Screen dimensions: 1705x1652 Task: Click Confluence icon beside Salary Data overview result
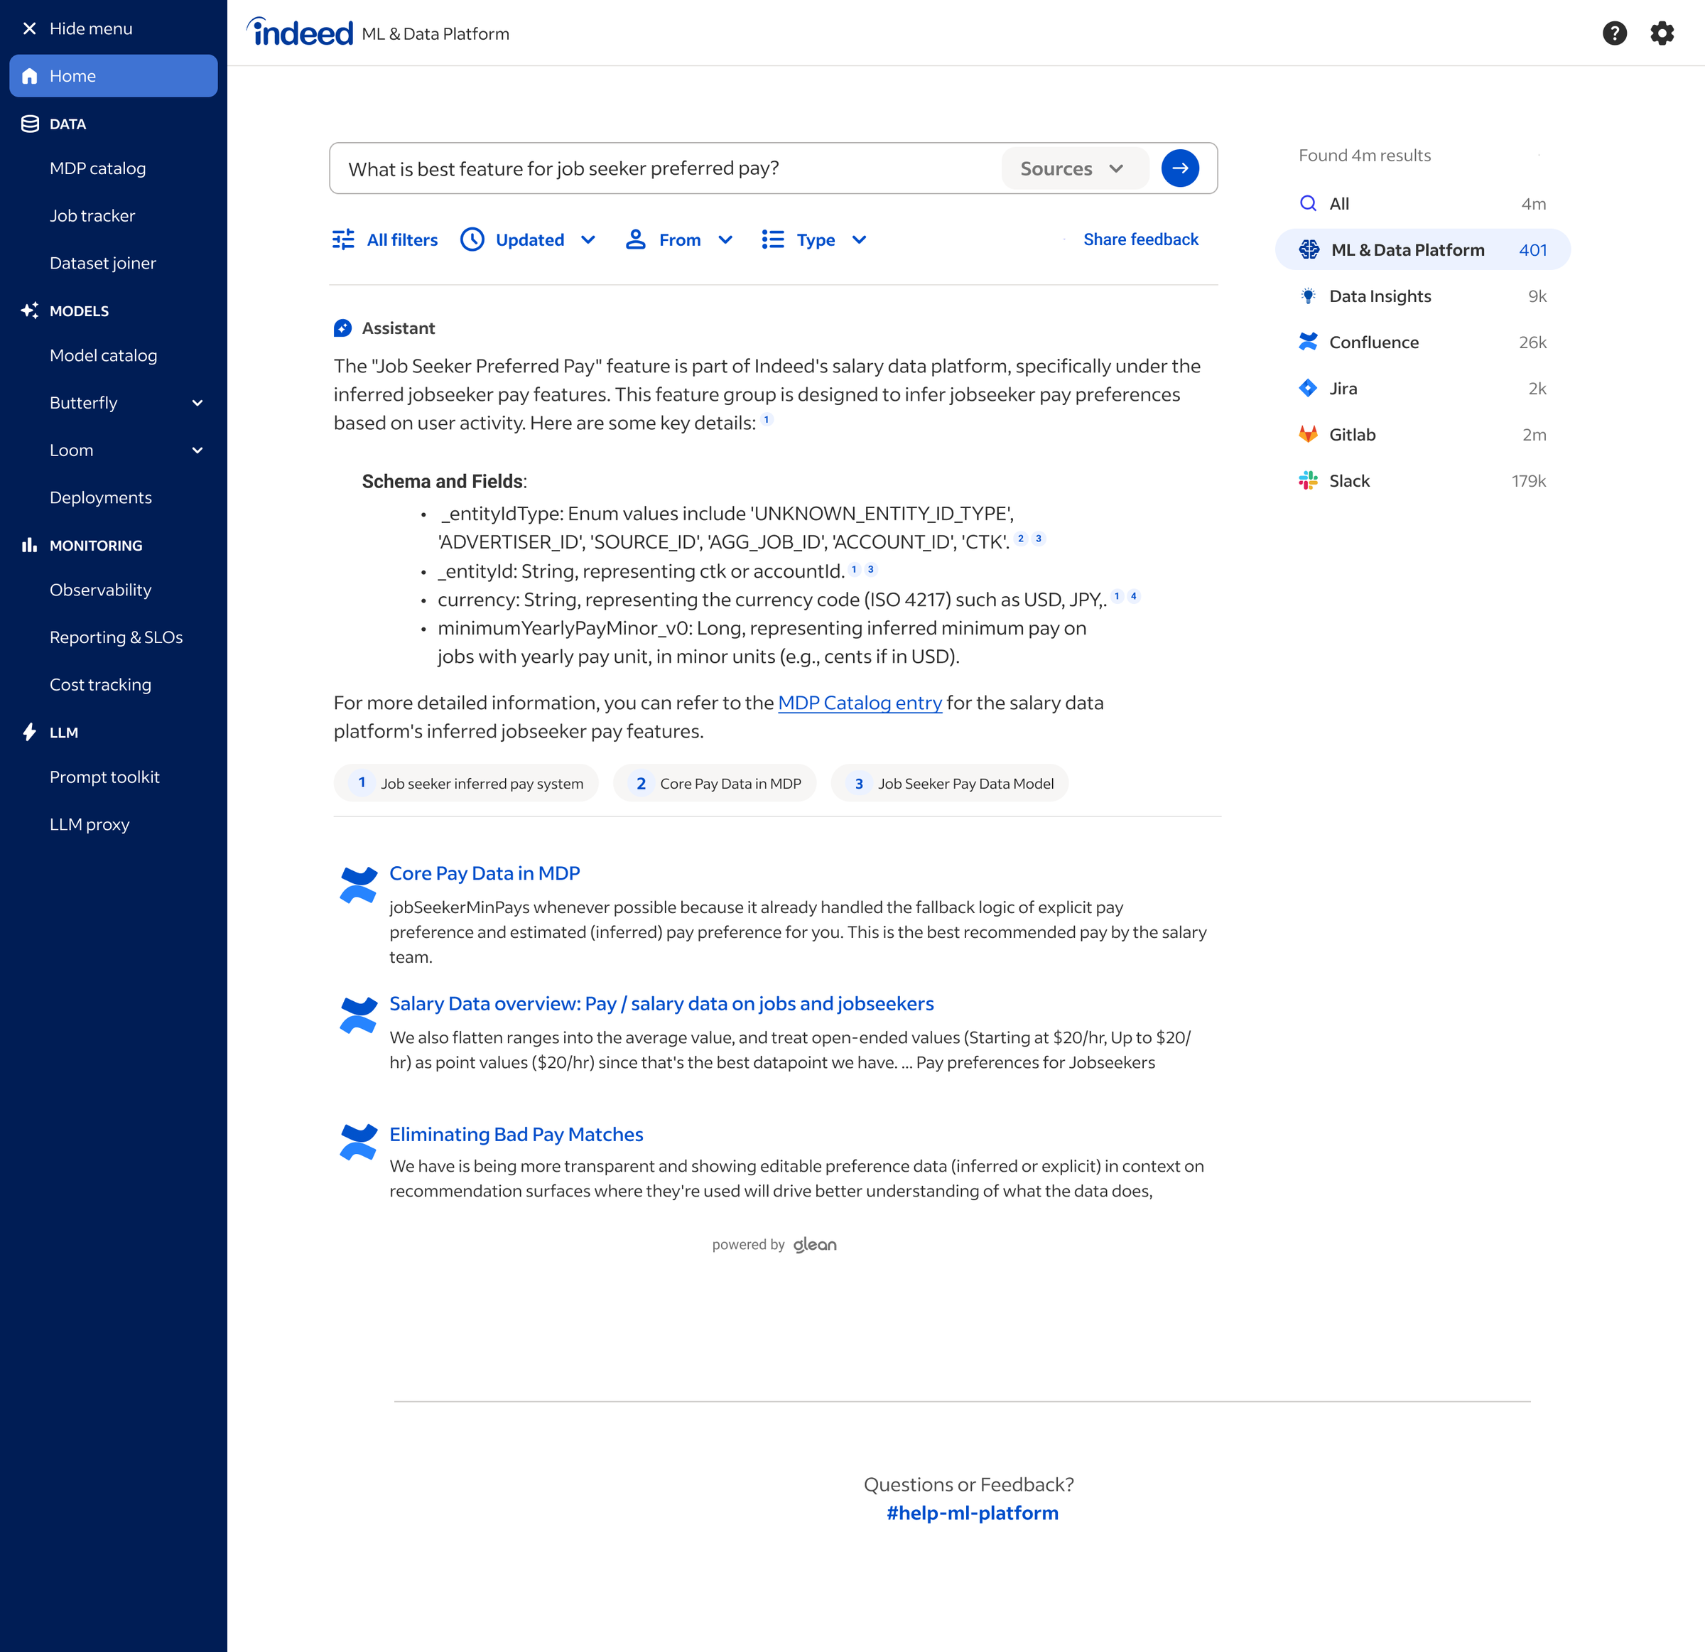click(x=357, y=1015)
